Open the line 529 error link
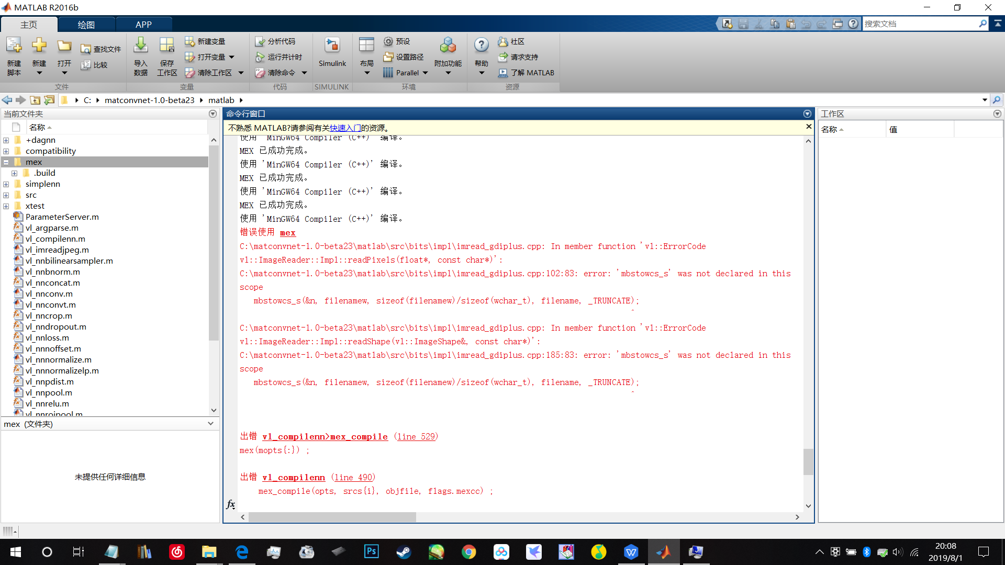 (416, 437)
